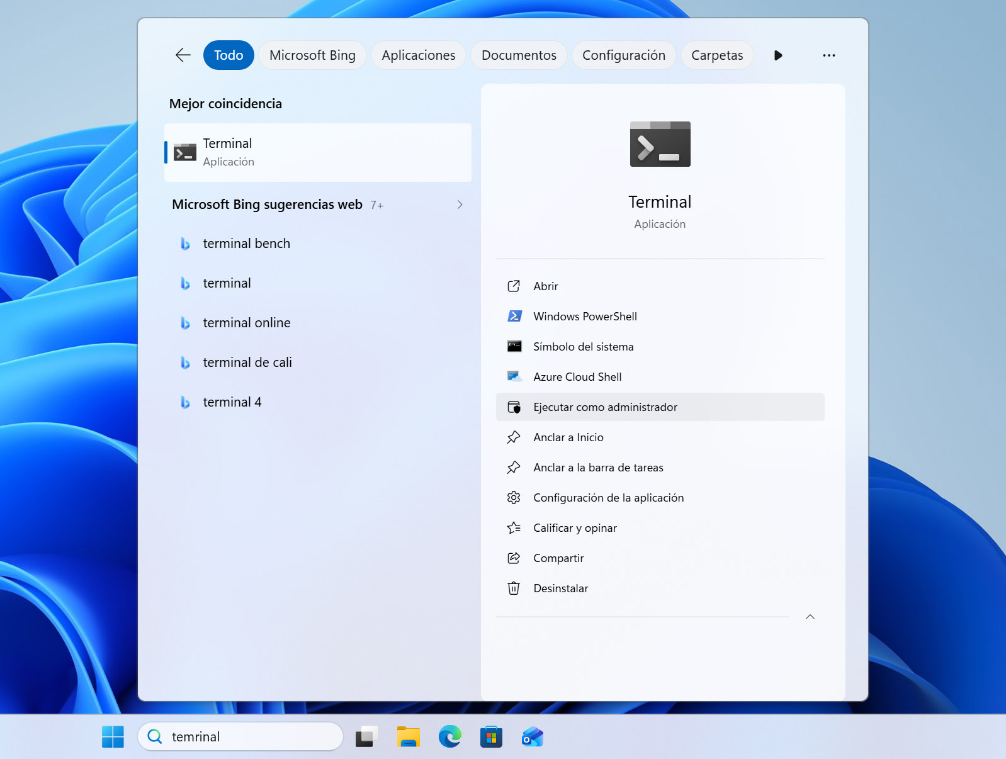The height and width of the screenshot is (759, 1006).
Task: Click the Azure Cloud Shell icon
Action: 514,376
